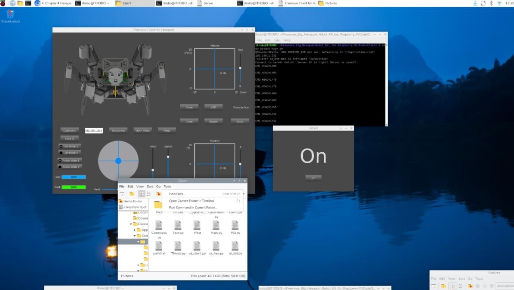Screen dimensions: 514x290
Task: Click home icon in Pictures window toolbar
Action: pos(470,286)
